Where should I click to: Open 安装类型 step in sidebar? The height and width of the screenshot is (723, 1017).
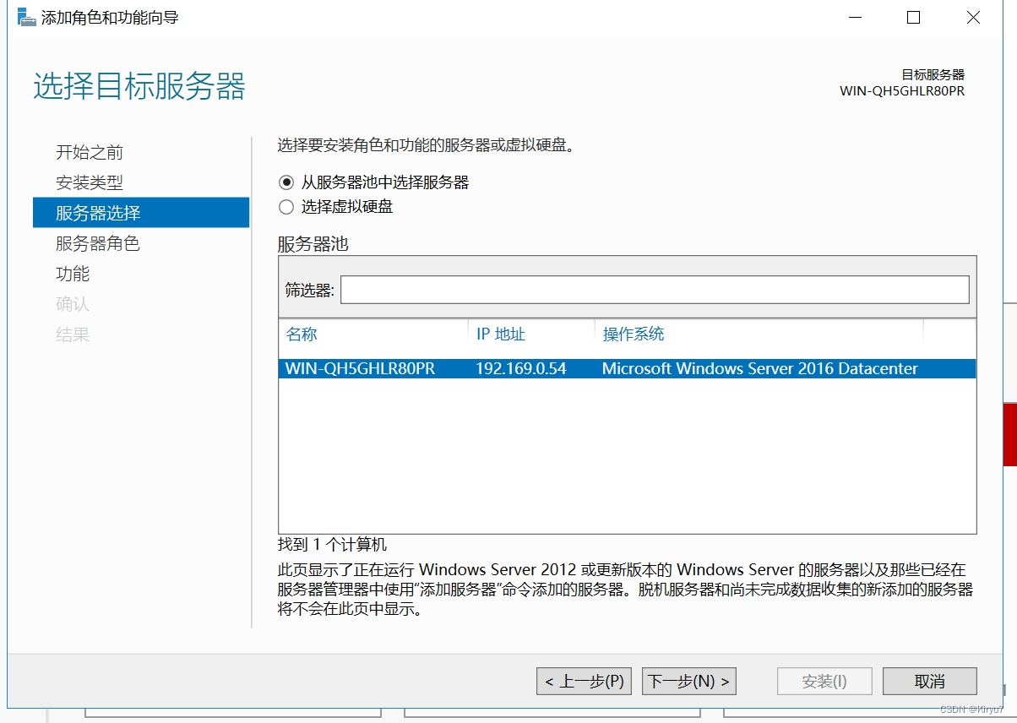coord(90,182)
